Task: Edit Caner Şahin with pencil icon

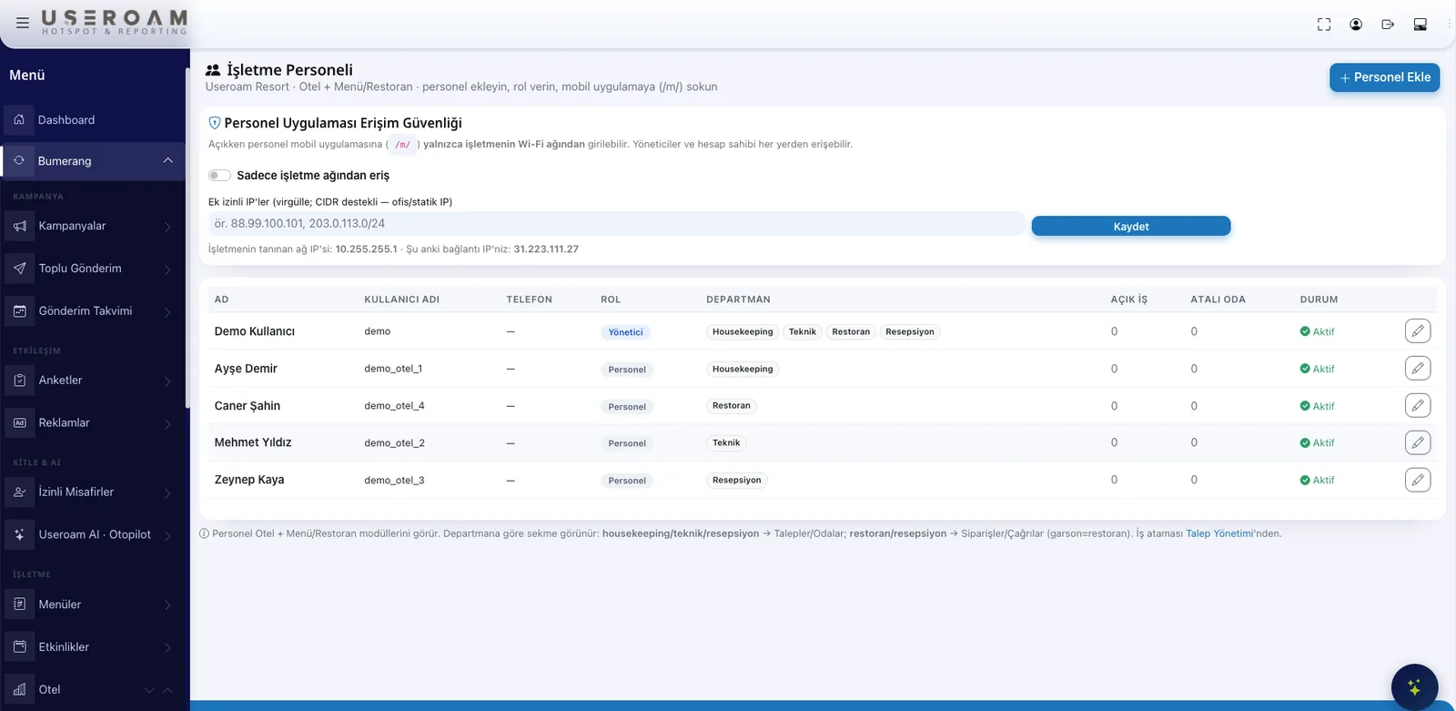Action: [1418, 405]
